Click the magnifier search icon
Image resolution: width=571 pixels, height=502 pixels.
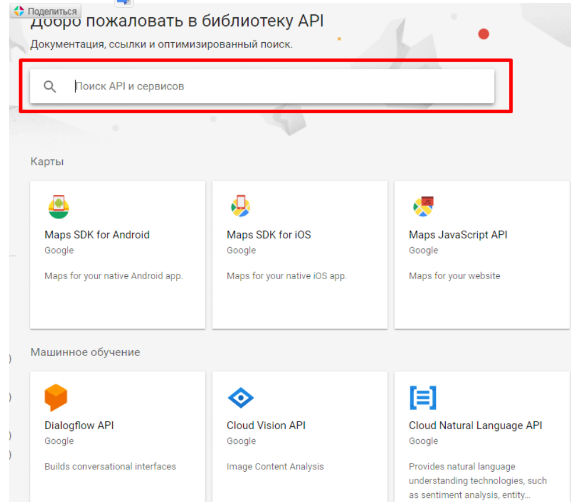tap(50, 87)
